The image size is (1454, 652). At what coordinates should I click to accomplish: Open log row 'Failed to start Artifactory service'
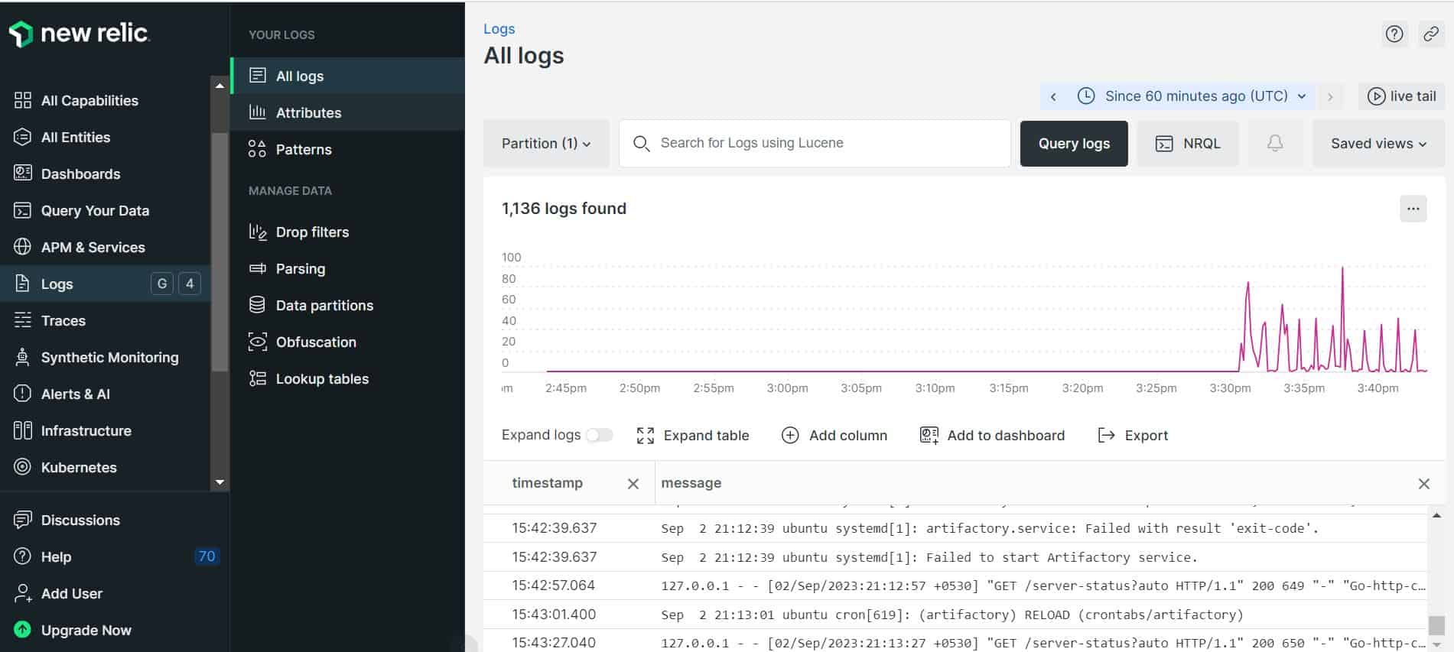(955, 557)
